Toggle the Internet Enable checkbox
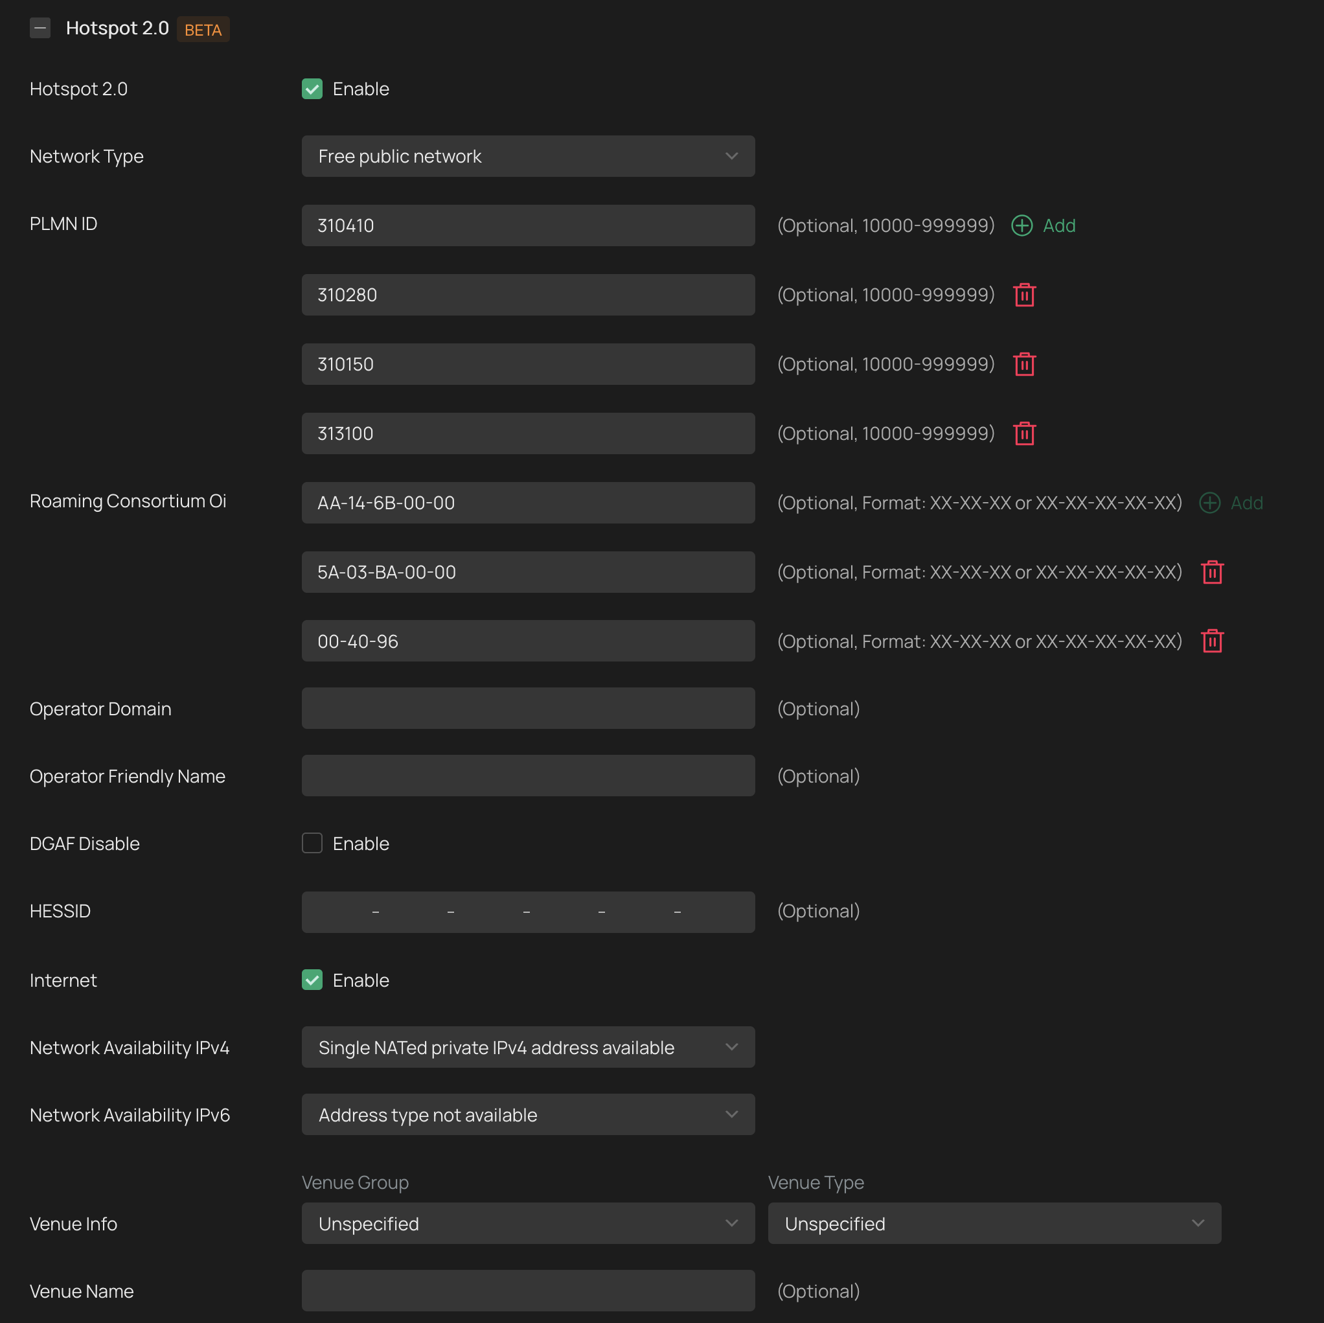1324x1323 pixels. 312,980
